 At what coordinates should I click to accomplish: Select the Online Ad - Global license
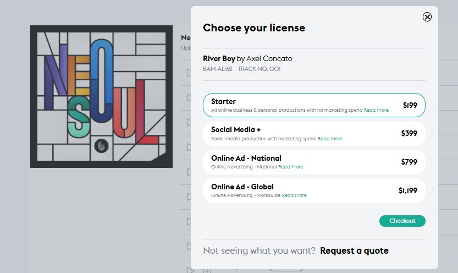[x=314, y=190]
